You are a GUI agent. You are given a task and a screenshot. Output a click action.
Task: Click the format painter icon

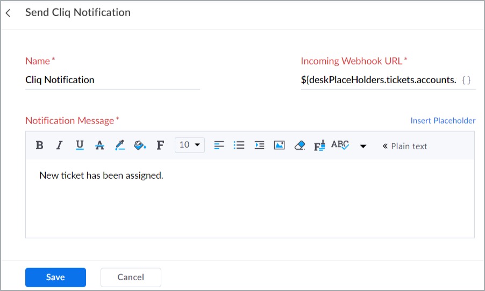click(319, 145)
